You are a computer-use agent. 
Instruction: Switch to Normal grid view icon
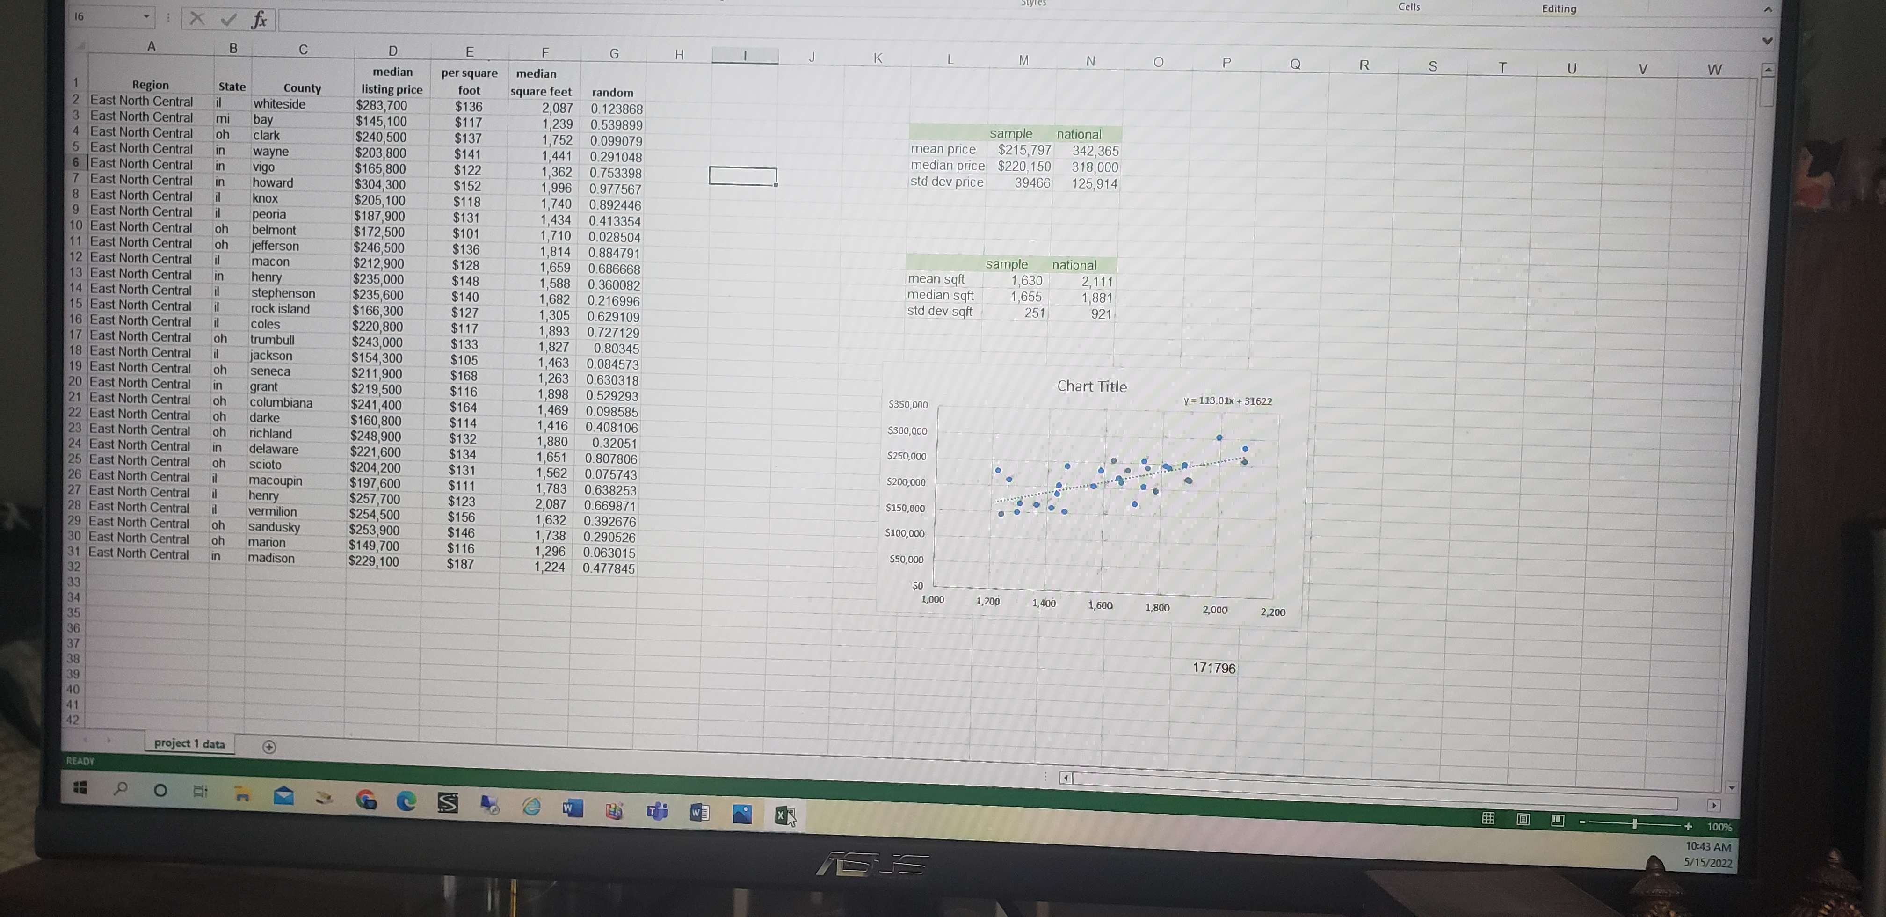(x=1488, y=818)
